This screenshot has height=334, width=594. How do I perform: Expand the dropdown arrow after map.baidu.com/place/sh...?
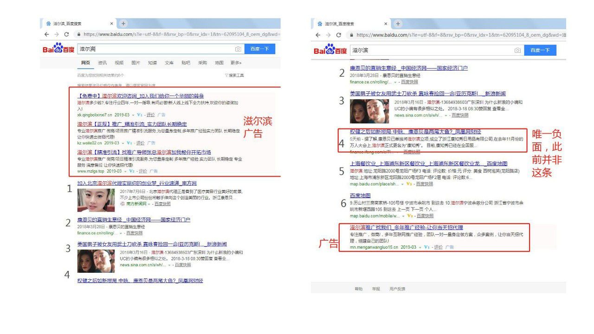pos(402,184)
